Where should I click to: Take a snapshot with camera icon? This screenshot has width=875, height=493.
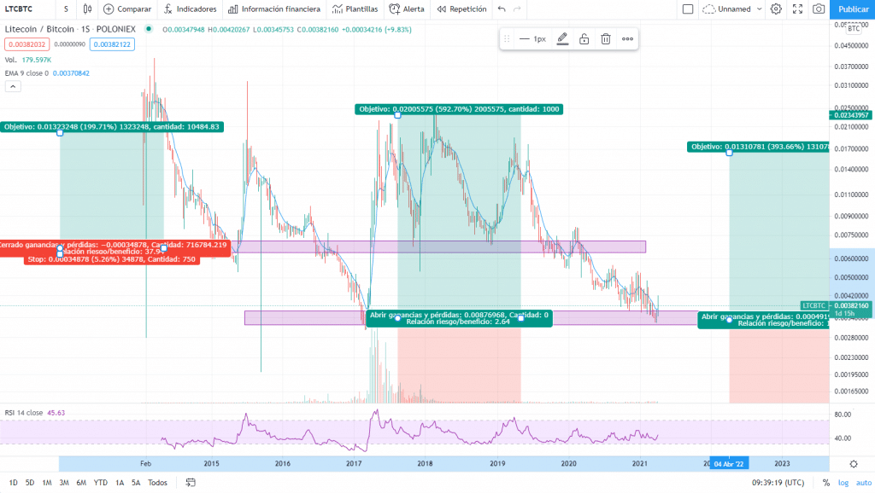pos(819,9)
